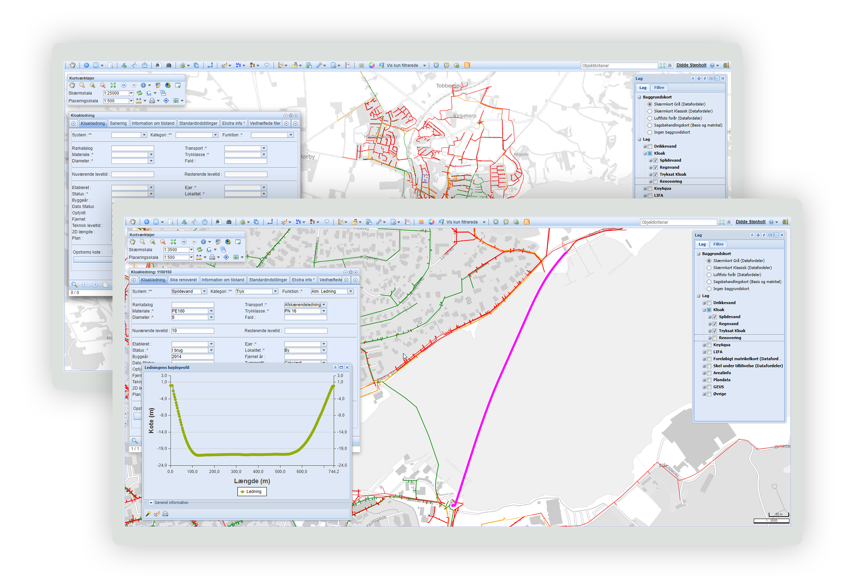Expand the Generel information section
854x587 pixels.
tap(151, 503)
